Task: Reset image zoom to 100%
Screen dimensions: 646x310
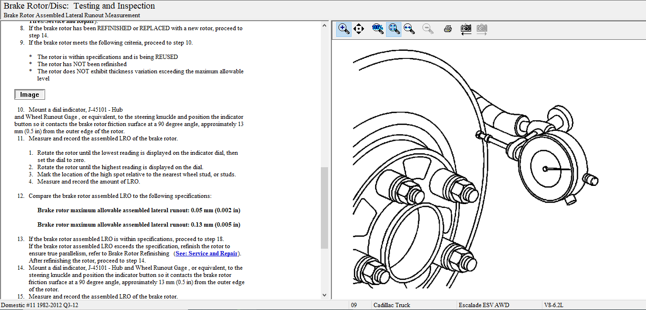Action: coord(378,29)
